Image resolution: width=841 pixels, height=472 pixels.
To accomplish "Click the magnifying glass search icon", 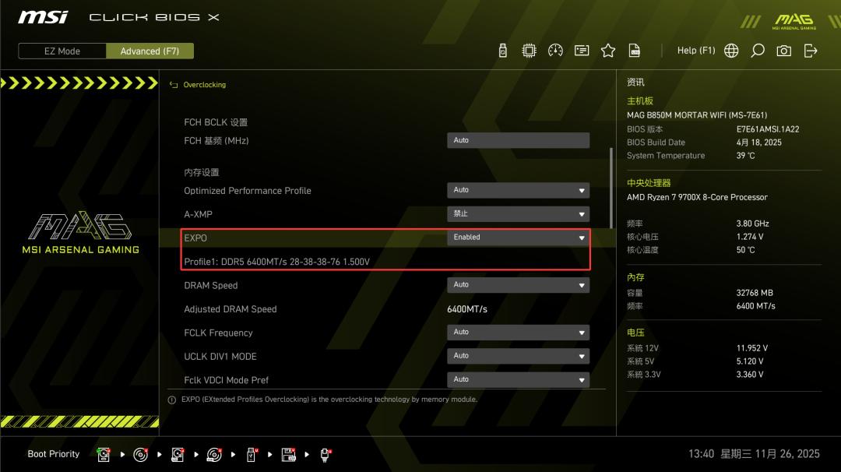I will coord(758,51).
